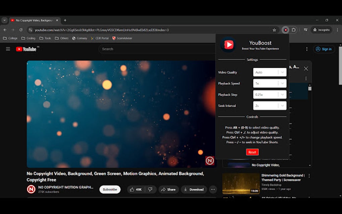342x214 pixels.
Task: Close the playlist panel
Action: [x=306, y=69]
